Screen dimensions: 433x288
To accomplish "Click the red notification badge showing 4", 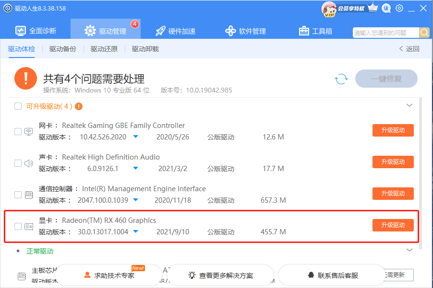I will (x=135, y=24).
